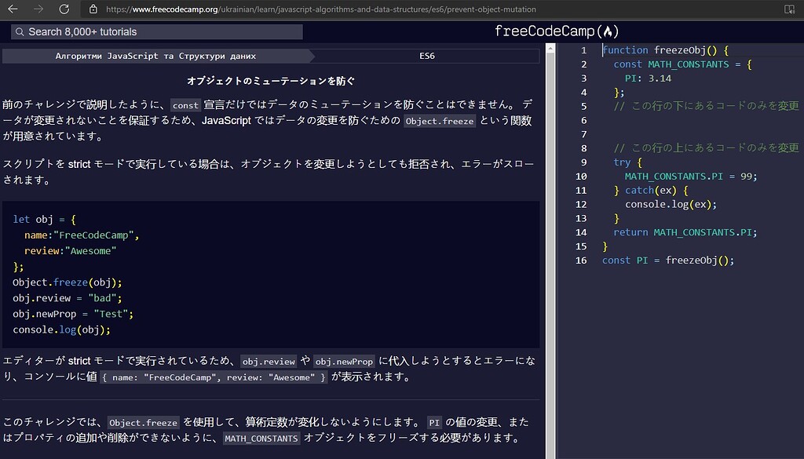The image size is (804, 459).
Task: Click the inline PI code in last paragraph
Action: [x=433, y=423]
